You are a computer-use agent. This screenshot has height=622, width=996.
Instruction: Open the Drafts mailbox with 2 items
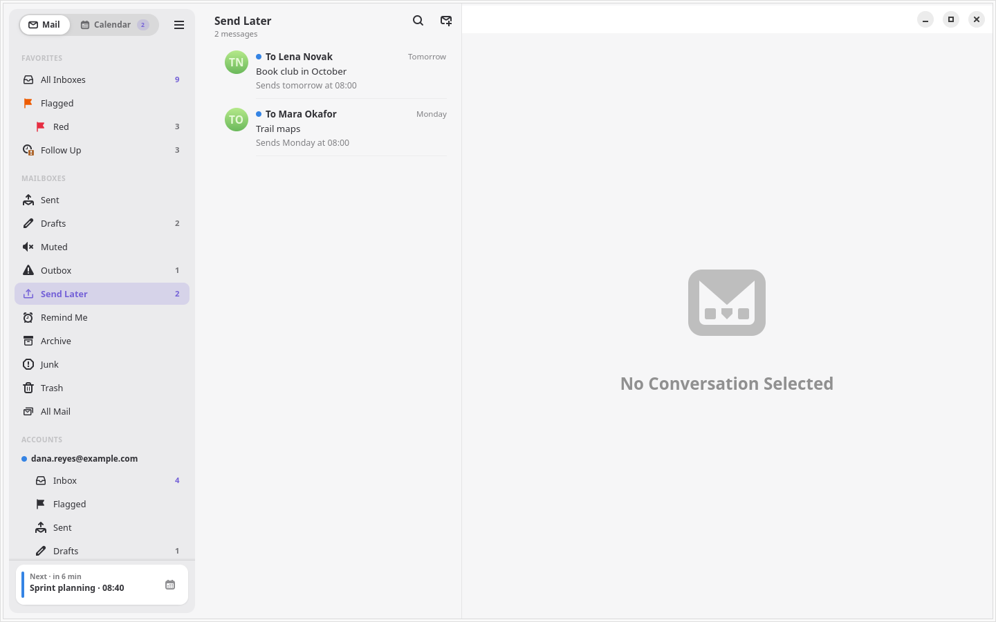[x=102, y=223]
